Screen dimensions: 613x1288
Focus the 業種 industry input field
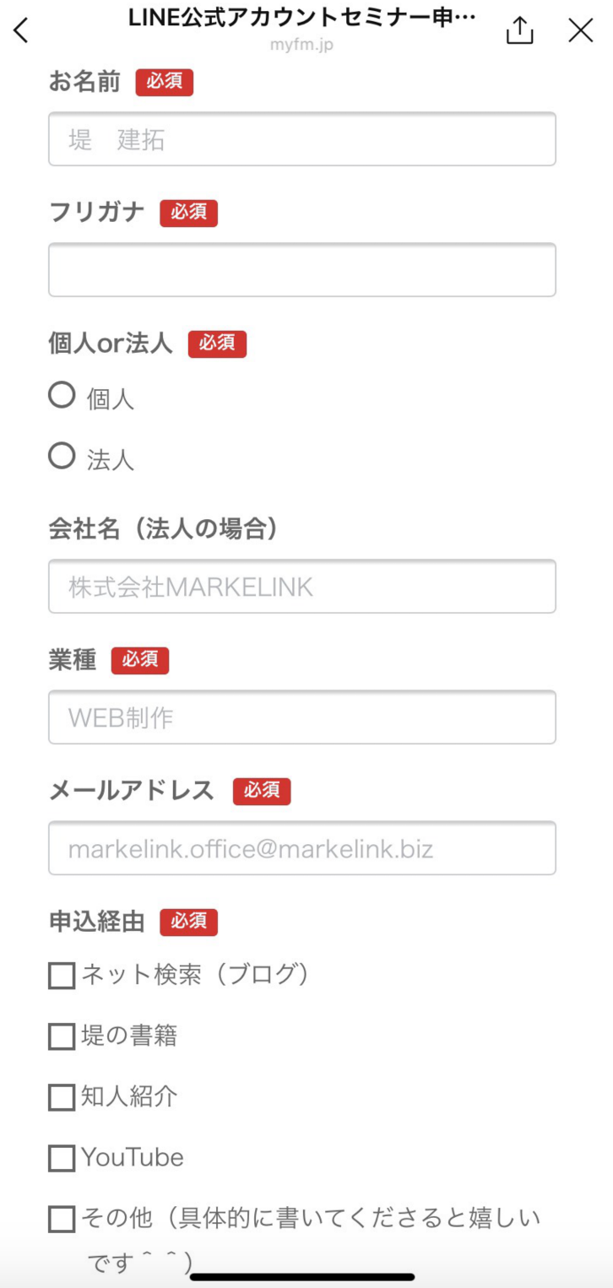point(301,717)
